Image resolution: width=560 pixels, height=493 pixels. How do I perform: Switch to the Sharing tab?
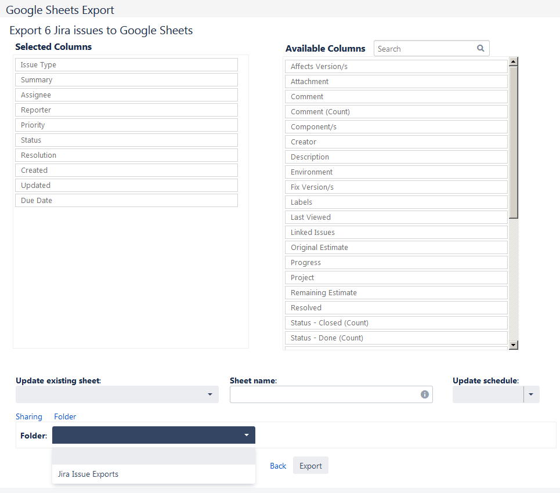[29, 416]
